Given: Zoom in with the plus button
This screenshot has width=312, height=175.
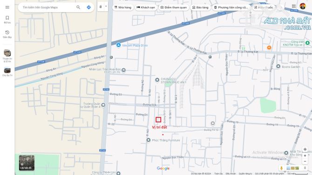Looking at the screenshot, I should point(305,156).
